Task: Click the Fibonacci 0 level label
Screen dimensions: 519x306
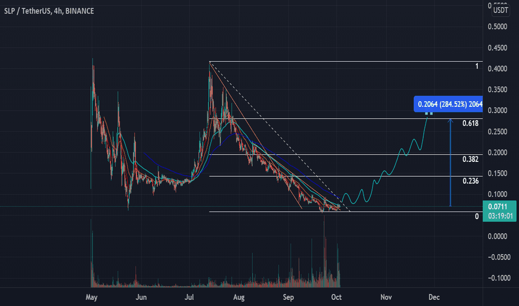Action: click(x=477, y=216)
